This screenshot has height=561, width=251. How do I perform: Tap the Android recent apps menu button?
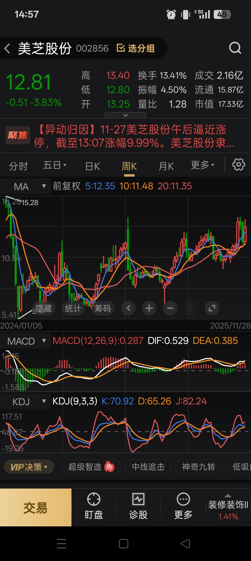[x=62, y=544]
